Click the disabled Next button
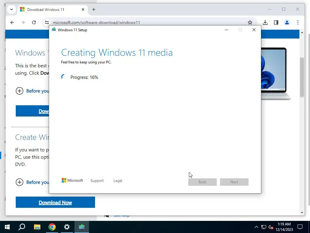Image resolution: width=310 pixels, height=233 pixels. point(234,182)
